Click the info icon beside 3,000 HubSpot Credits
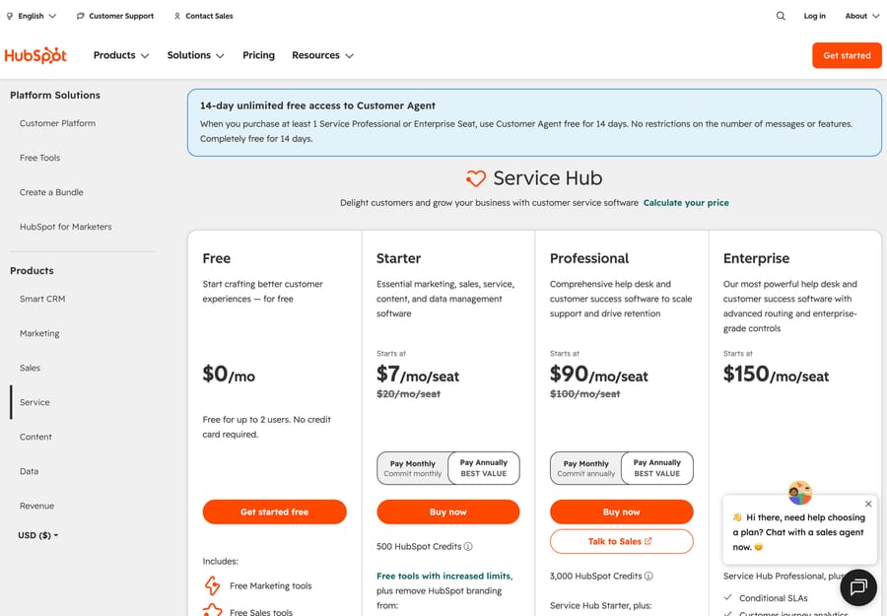The width and height of the screenshot is (887, 616). coord(648,576)
